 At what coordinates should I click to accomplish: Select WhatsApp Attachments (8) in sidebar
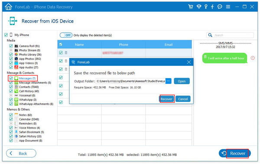(36, 104)
